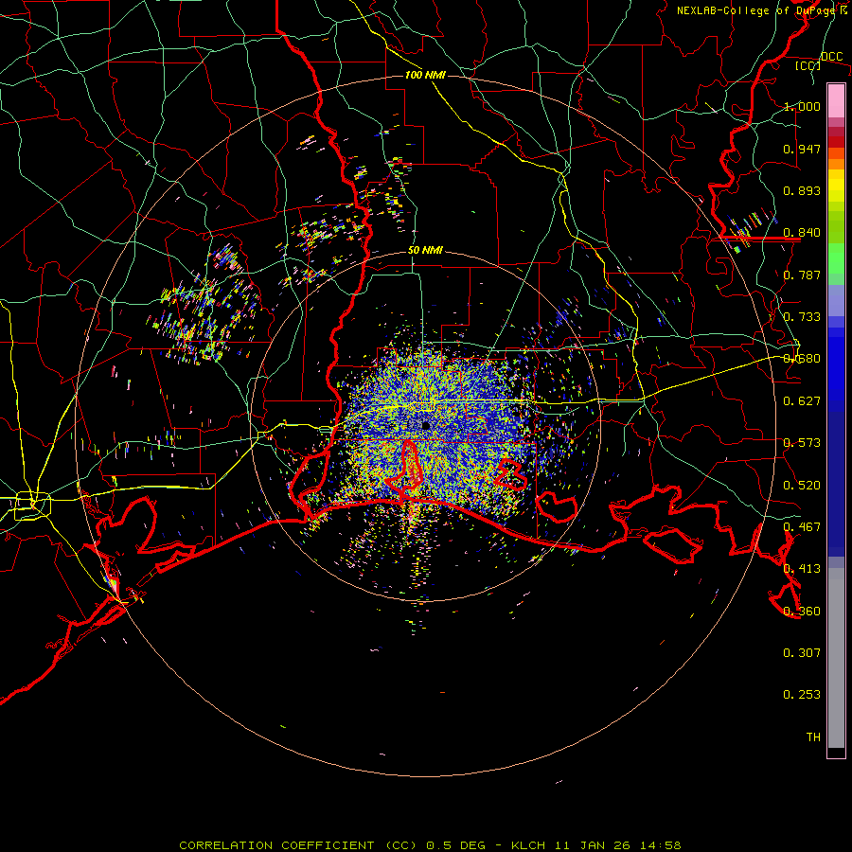Click the 0.733 scale value

802,317
